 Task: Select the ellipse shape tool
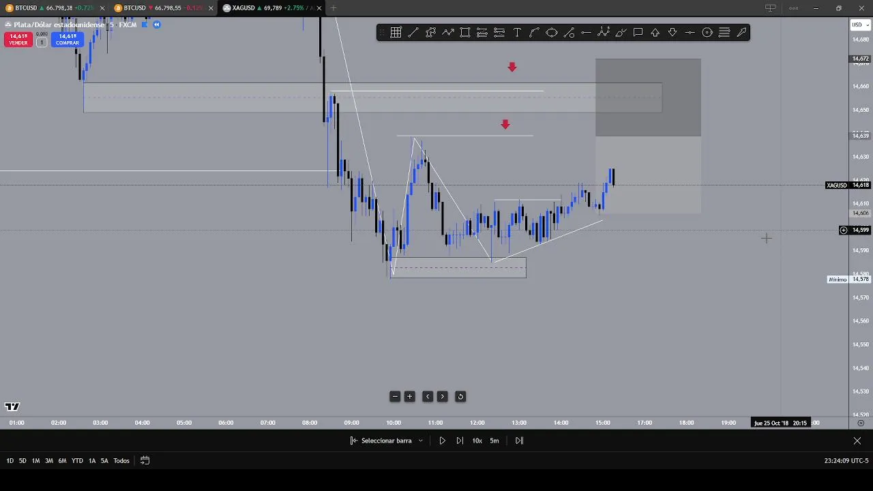pos(551,32)
